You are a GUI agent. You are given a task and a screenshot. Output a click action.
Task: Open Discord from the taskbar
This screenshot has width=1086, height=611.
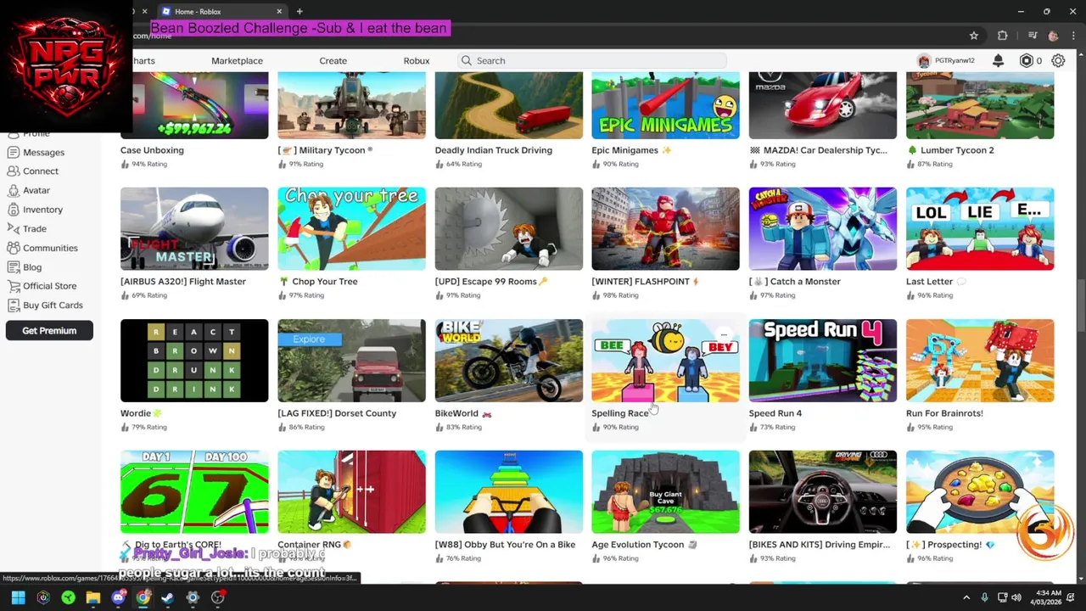pyautogui.click(x=118, y=597)
